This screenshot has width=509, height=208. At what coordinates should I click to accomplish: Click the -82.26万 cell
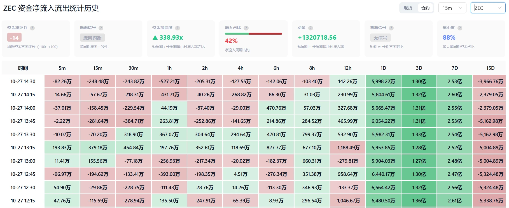62,82
